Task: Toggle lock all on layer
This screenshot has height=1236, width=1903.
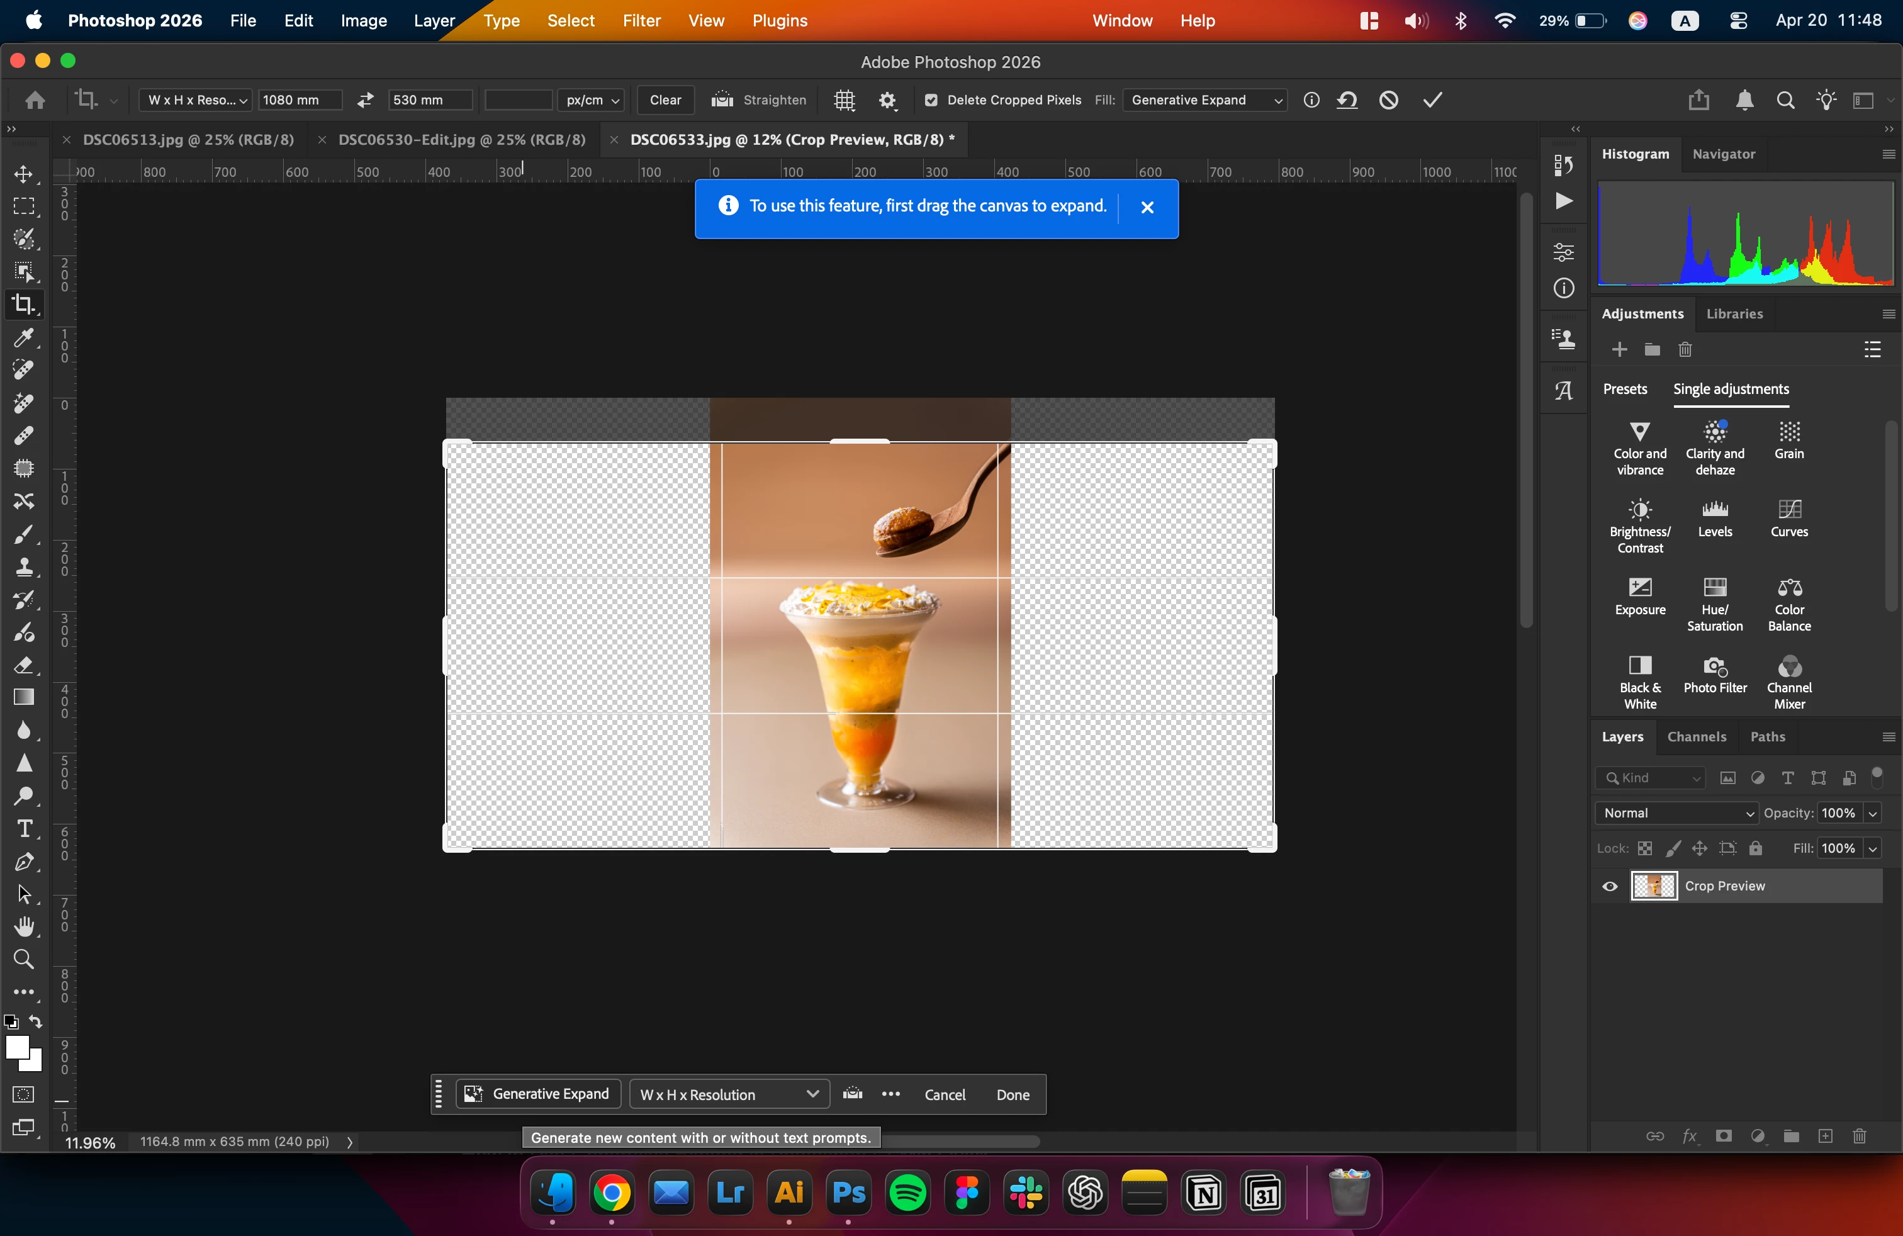Action: pos(1755,848)
